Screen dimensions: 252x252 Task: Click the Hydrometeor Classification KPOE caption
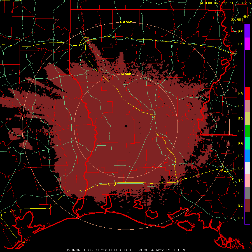(x=126, y=250)
